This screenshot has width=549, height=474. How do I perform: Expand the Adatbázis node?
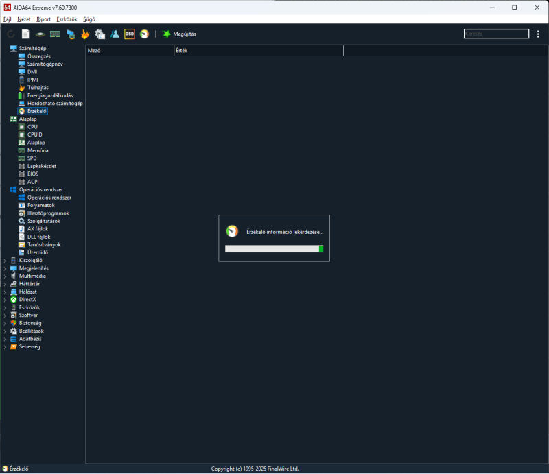[5, 339]
